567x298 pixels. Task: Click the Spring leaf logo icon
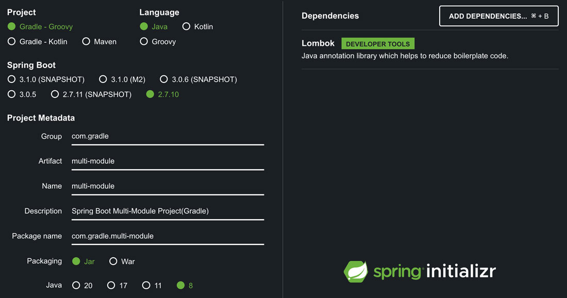tap(356, 272)
